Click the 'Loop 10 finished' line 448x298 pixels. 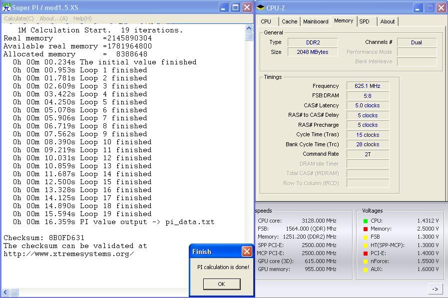(82, 142)
